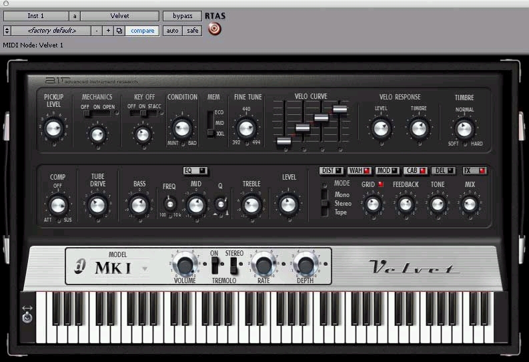Click the Mechanics knob
Image resolution: width=529 pixels, height=362 pixels.
[97, 134]
